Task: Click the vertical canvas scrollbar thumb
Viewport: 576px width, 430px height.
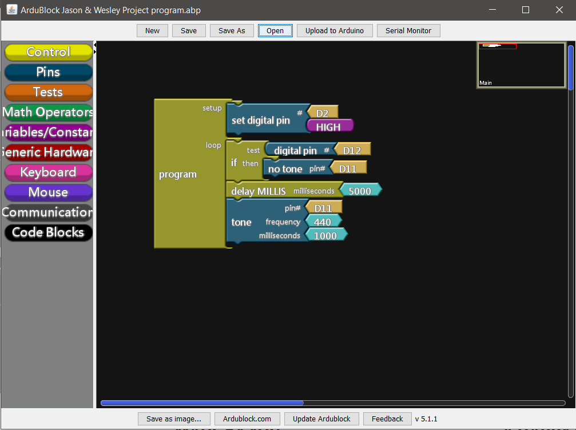Action: (570, 68)
